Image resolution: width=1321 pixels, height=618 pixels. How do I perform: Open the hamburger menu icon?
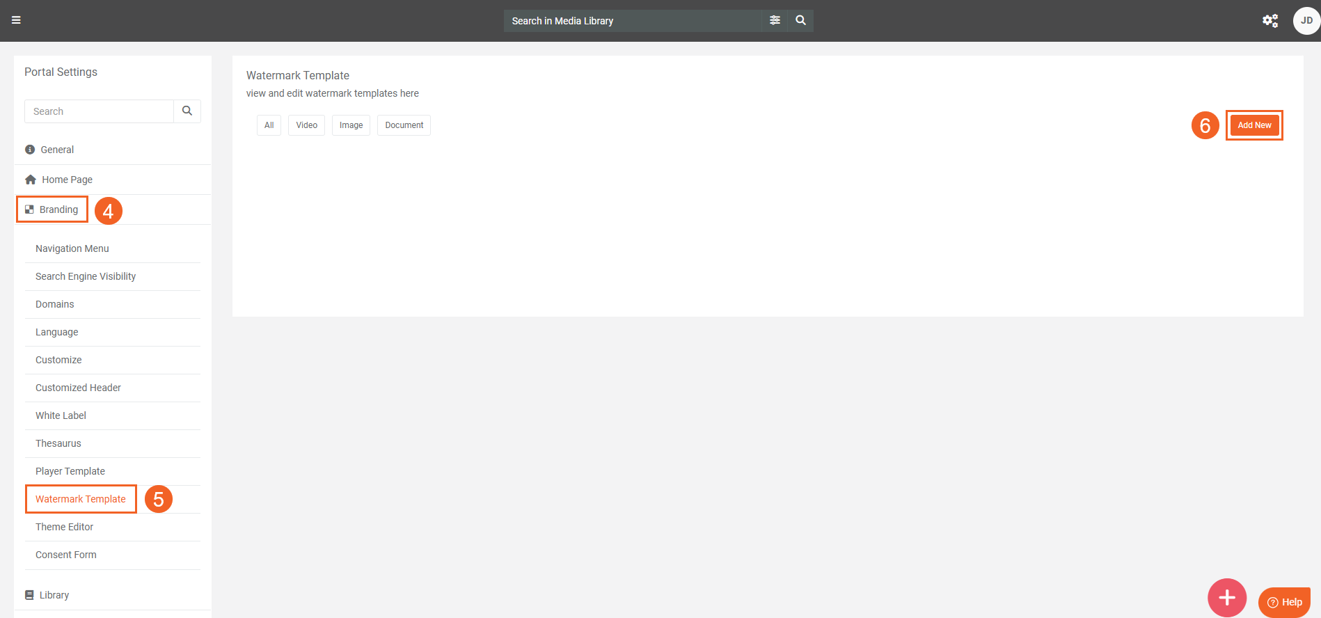pos(16,20)
